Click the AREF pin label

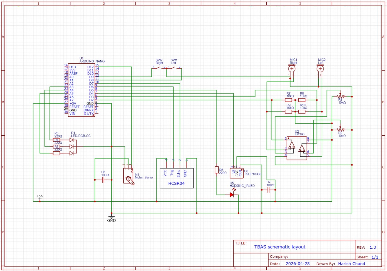point(73,74)
